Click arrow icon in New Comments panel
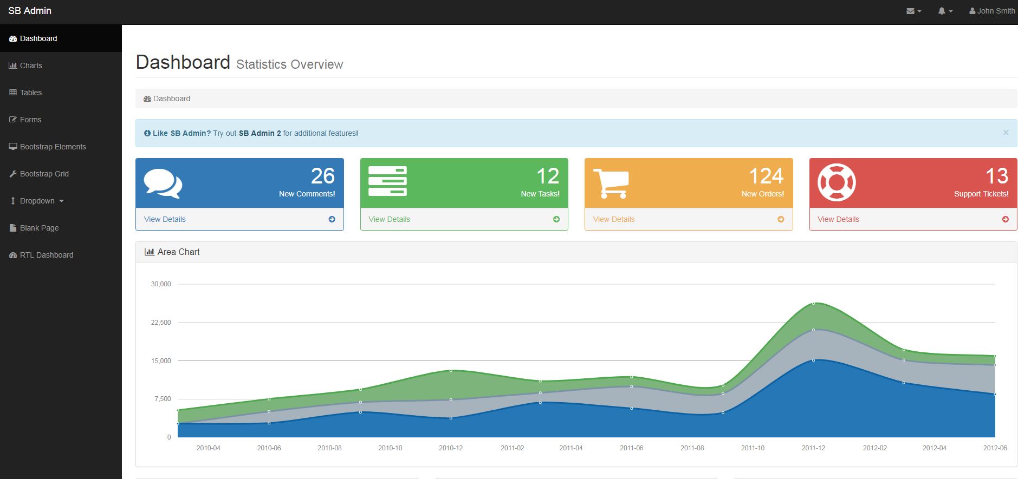The height and width of the screenshot is (479, 1018). [x=332, y=219]
